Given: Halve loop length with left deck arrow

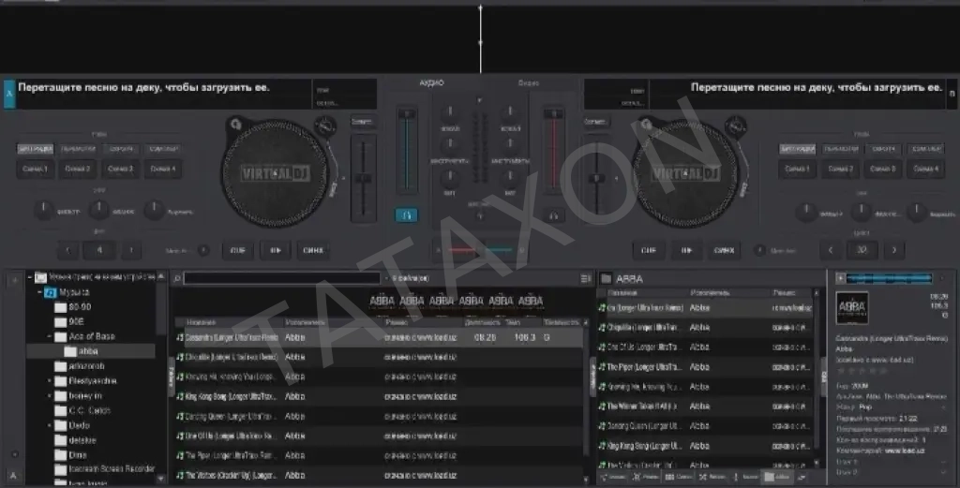Looking at the screenshot, I should (67, 249).
